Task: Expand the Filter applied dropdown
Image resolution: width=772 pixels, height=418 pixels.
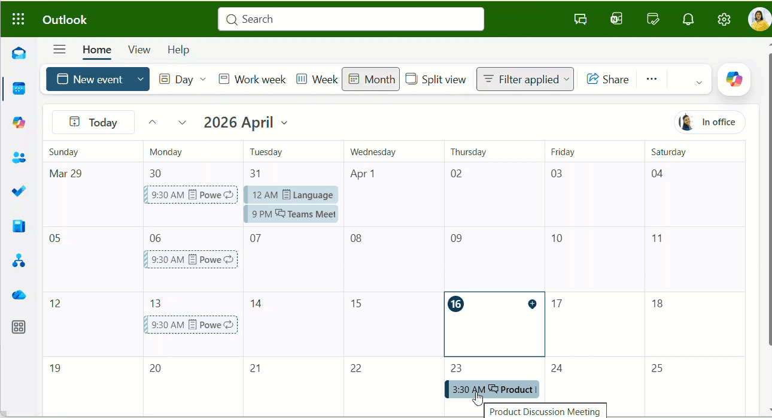Action: (566, 78)
